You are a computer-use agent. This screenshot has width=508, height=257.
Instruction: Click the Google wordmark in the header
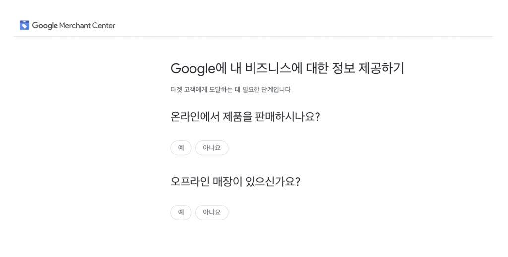click(x=45, y=26)
